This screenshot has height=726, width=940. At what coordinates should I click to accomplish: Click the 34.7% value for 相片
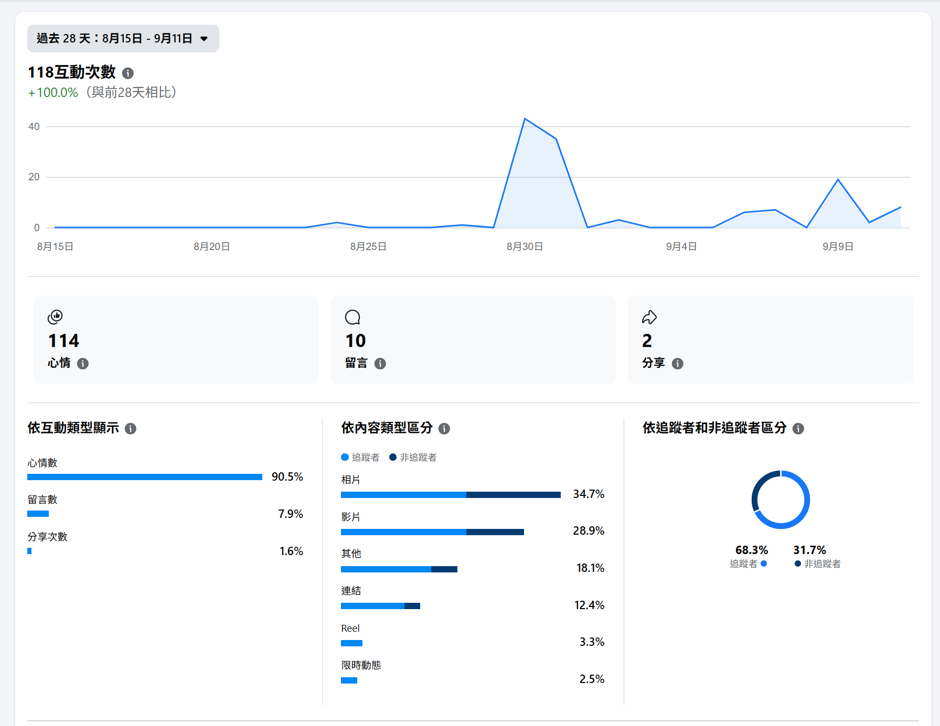[x=589, y=494]
